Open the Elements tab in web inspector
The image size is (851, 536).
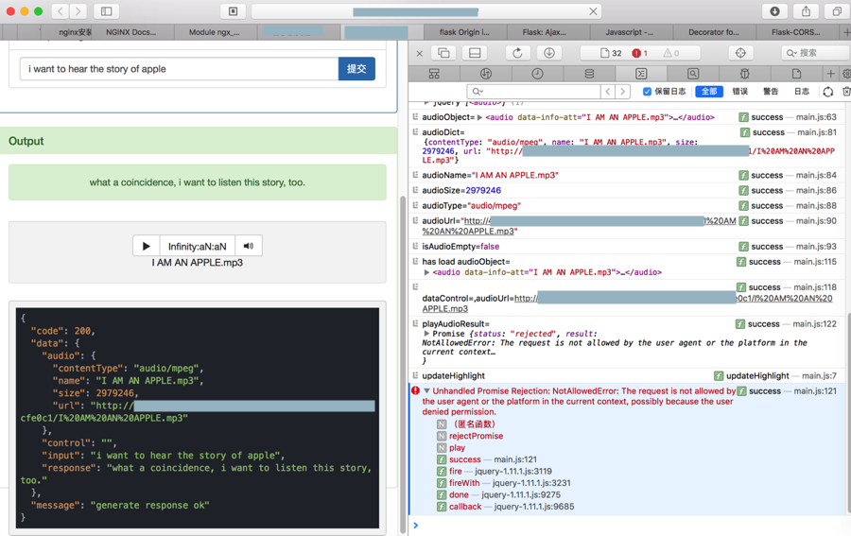pyautogui.click(x=434, y=74)
